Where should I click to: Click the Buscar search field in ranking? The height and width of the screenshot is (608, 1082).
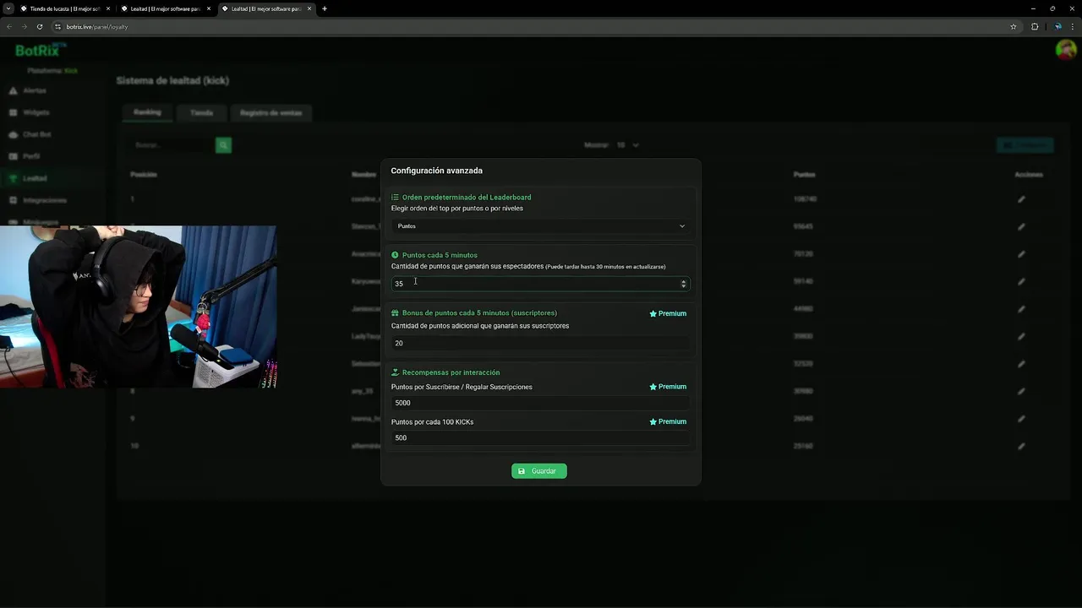click(172, 145)
